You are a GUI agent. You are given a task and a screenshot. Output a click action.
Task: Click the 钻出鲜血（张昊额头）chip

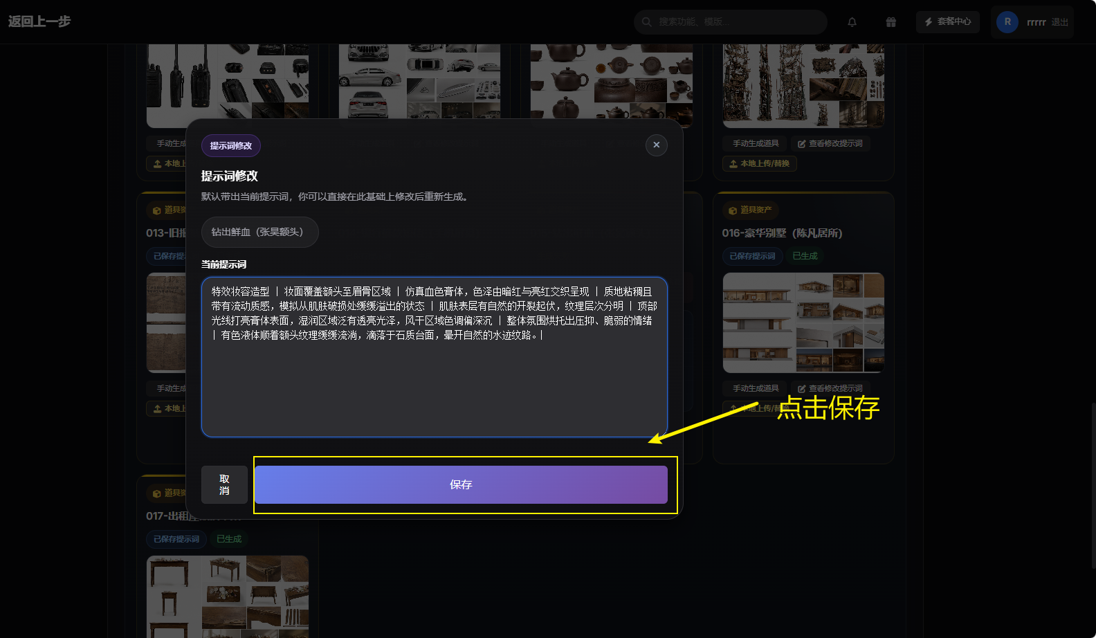259,232
